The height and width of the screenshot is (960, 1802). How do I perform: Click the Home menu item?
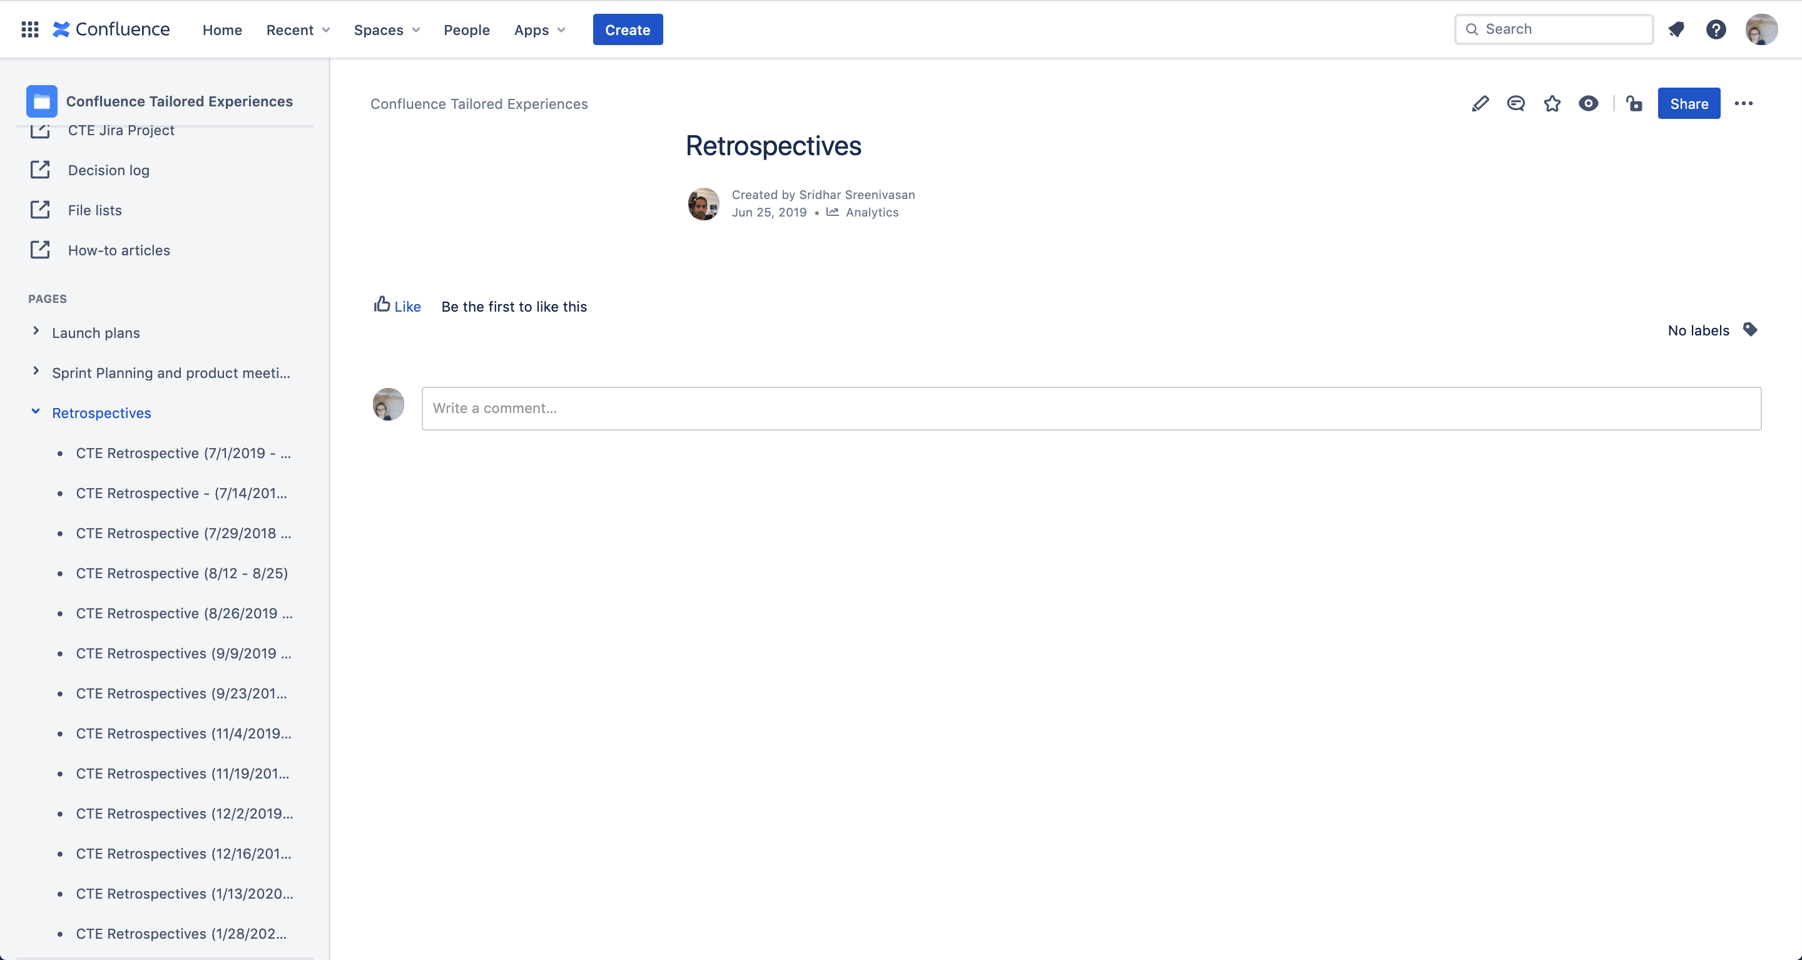point(221,29)
